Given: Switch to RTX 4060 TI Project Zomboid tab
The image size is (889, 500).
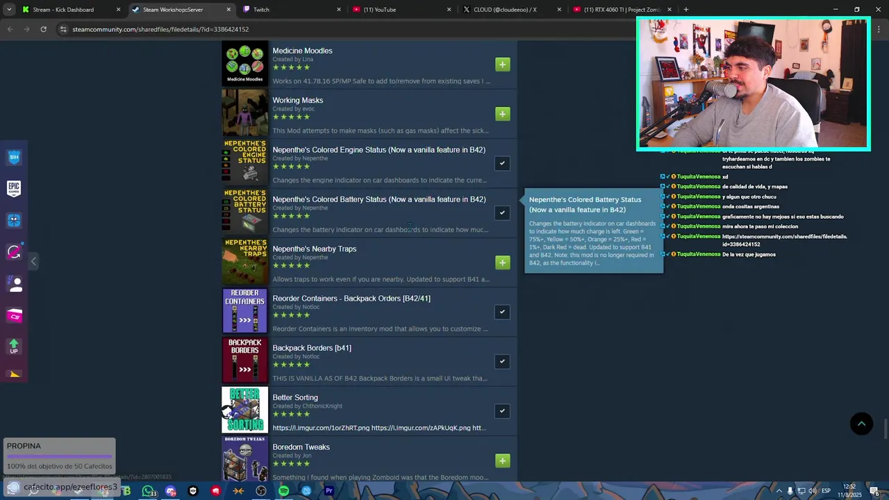Looking at the screenshot, I should pyautogui.click(x=622, y=10).
